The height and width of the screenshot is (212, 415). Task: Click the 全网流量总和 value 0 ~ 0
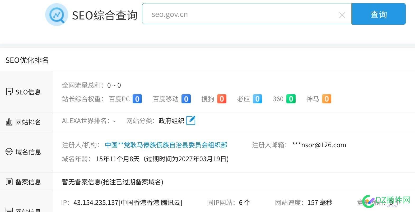click(x=114, y=85)
